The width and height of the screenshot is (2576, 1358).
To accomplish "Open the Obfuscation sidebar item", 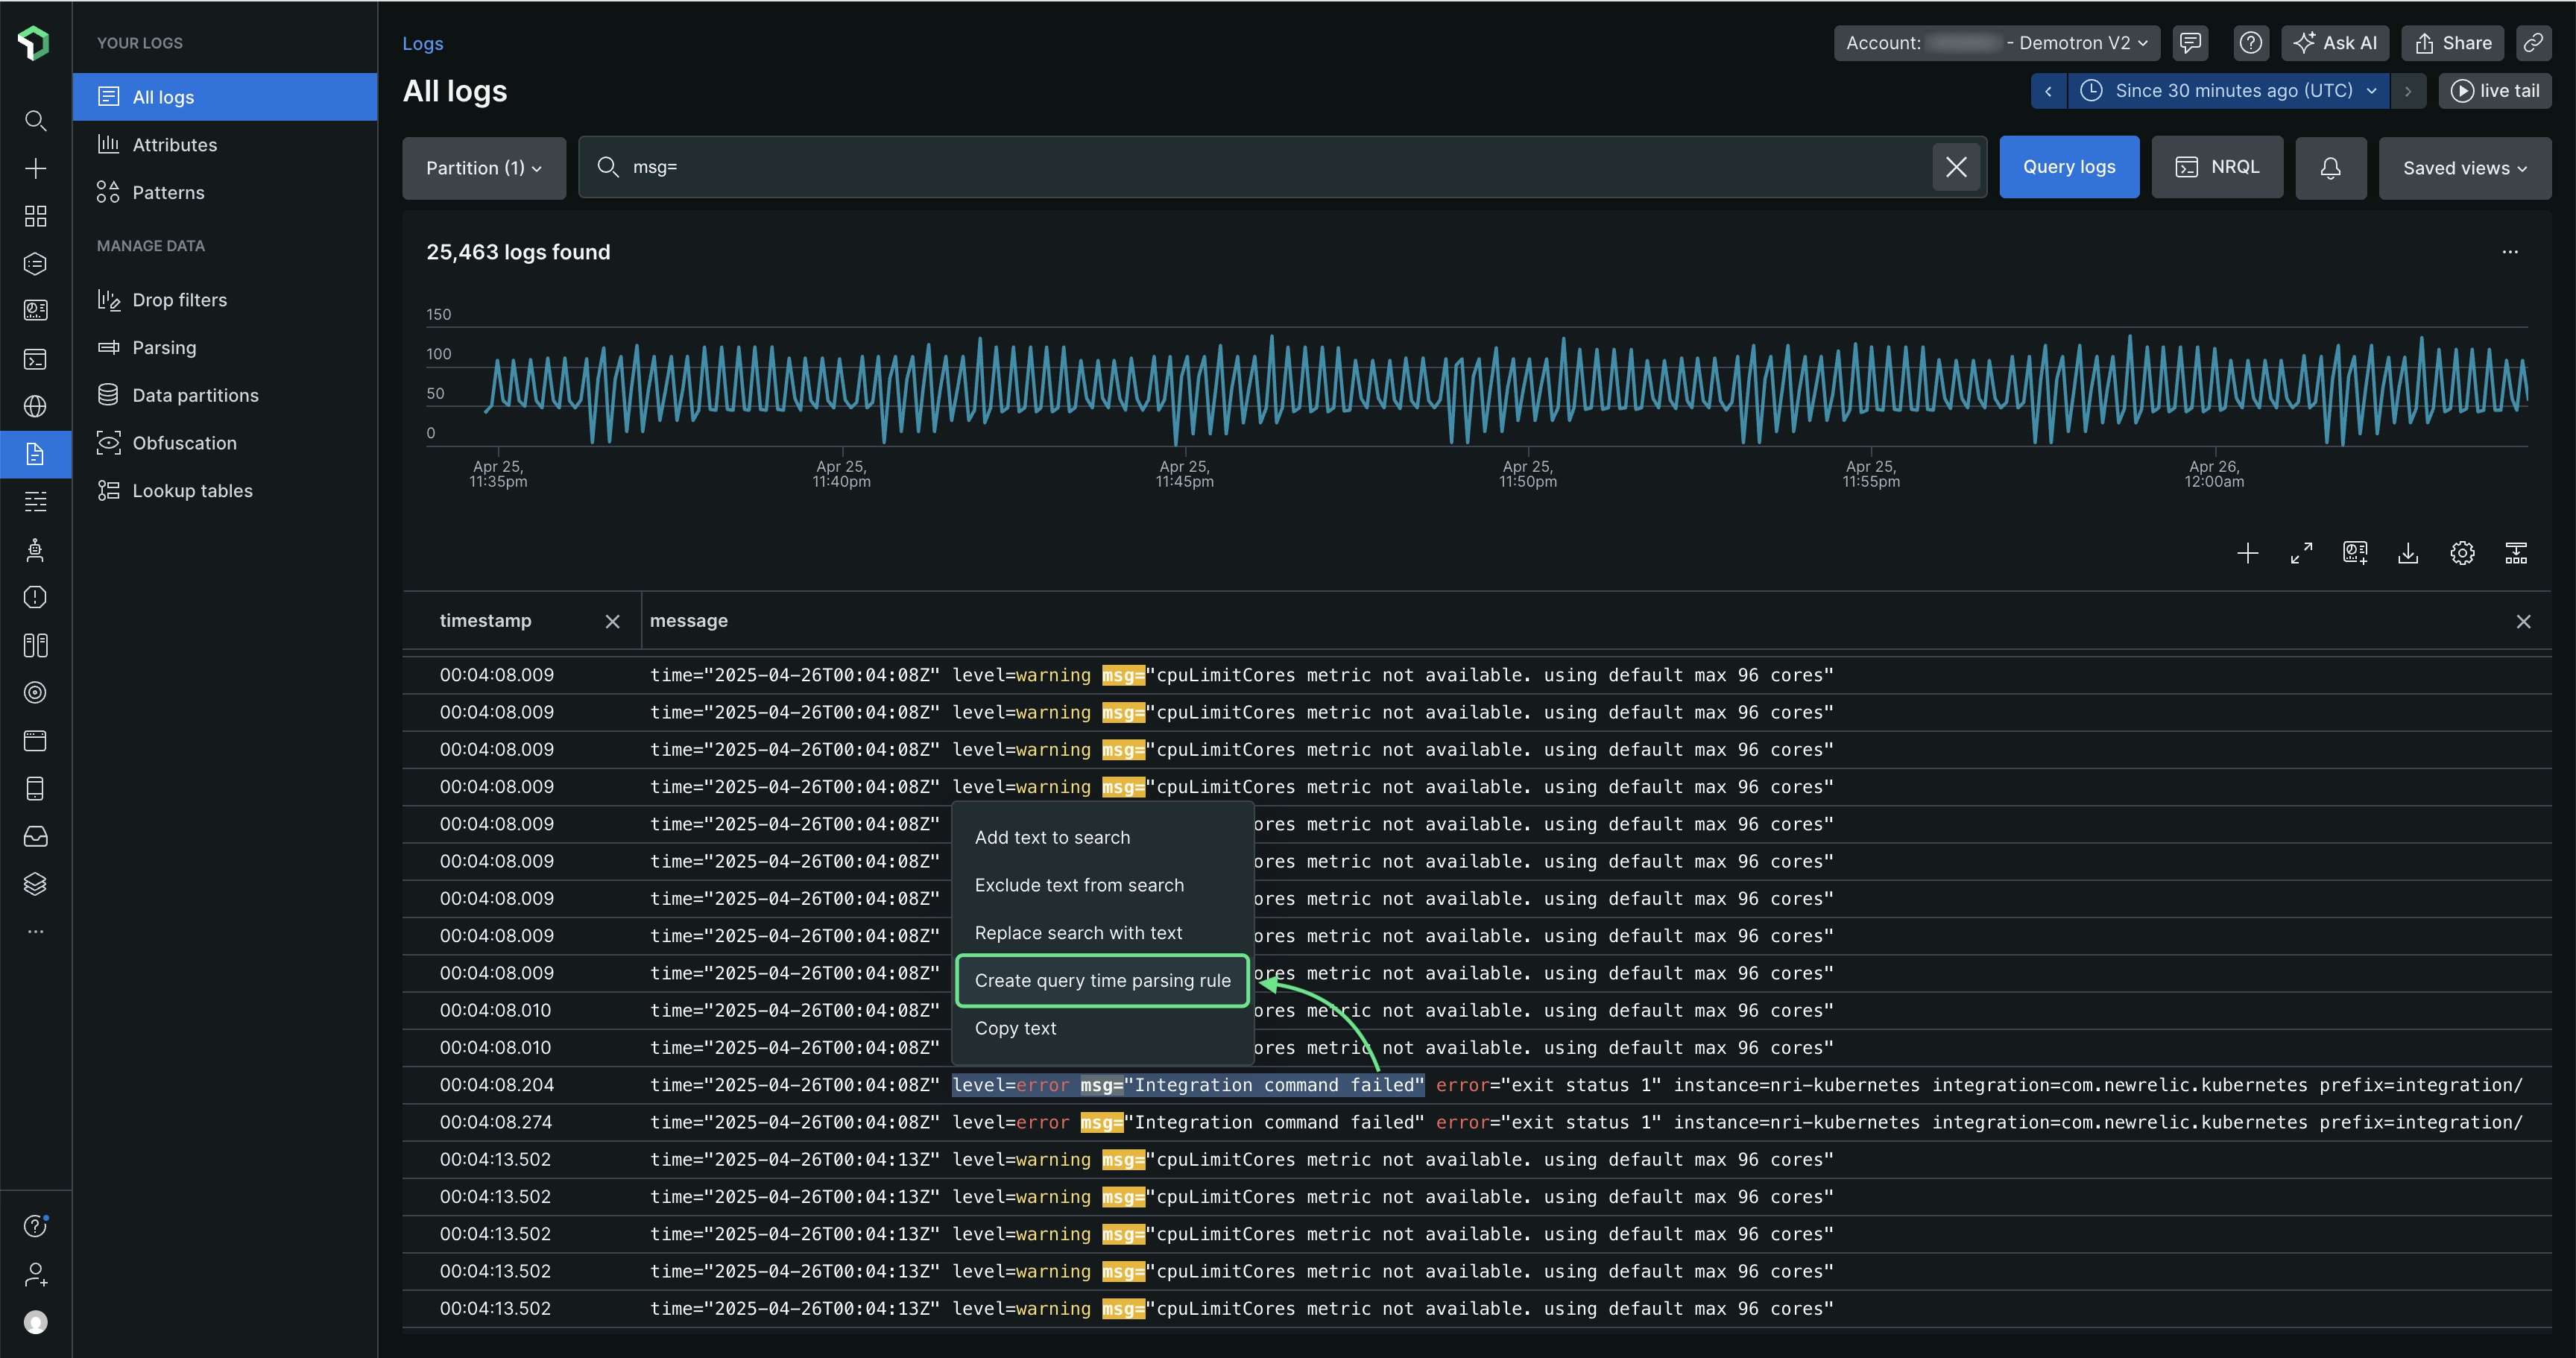I will (184, 443).
